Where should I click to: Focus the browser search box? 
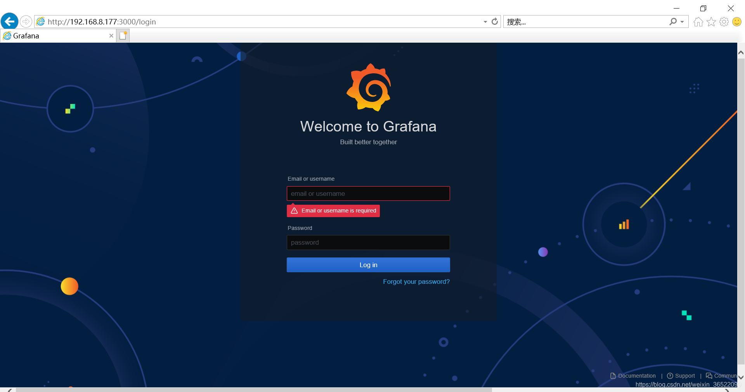click(586, 22)
